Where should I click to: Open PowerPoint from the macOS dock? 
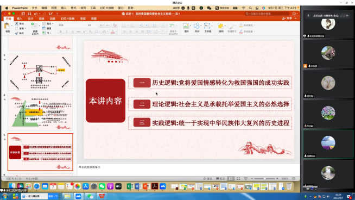pos(147,186)
